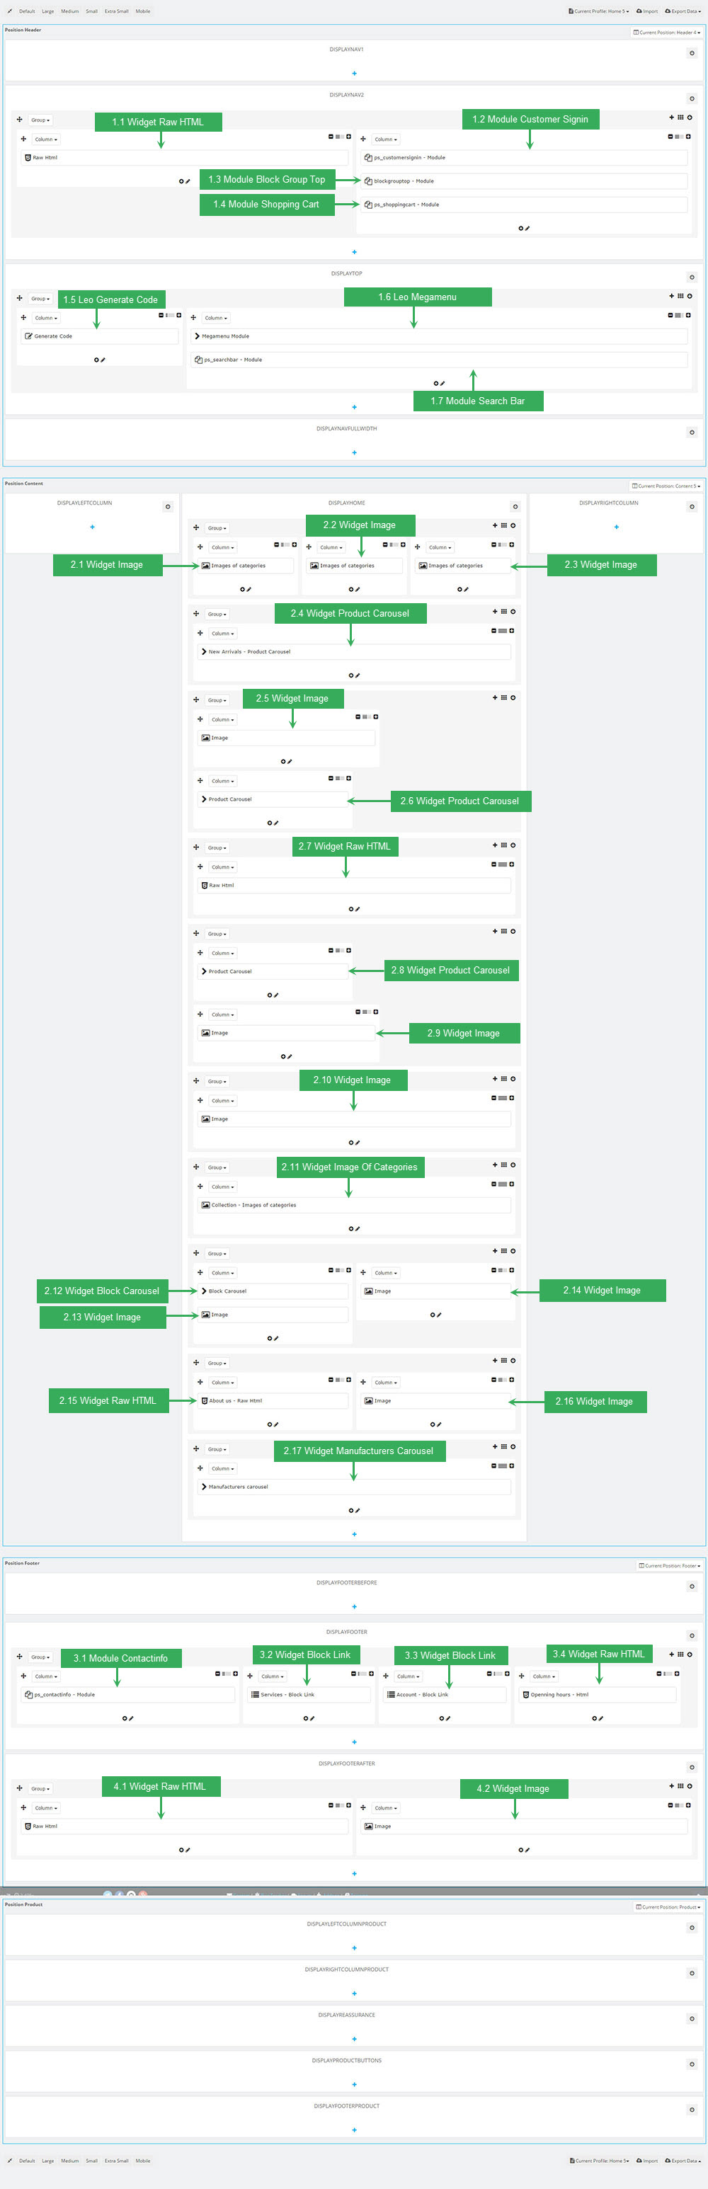Image resolution: width=708 pixels, height=2189 pixels.
Task: Select the Extra Small view tab
Action: (116, 11)
